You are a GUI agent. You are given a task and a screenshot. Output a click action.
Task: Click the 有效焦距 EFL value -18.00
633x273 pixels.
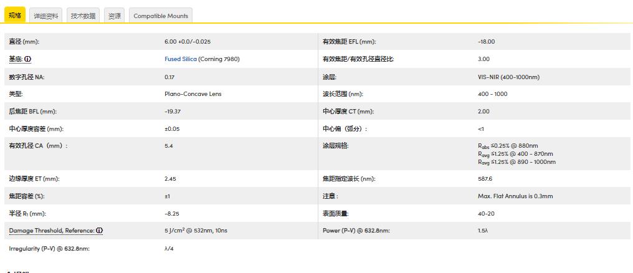486,42
